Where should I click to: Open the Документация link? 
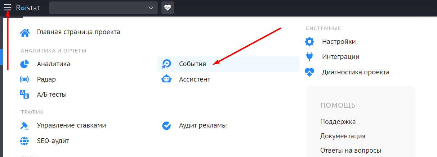pyautogui.click(x=343, y=136)
